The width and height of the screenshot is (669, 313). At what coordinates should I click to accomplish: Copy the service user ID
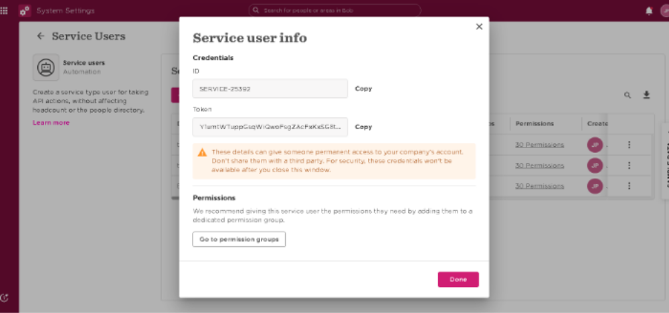(x=363, y=89)
